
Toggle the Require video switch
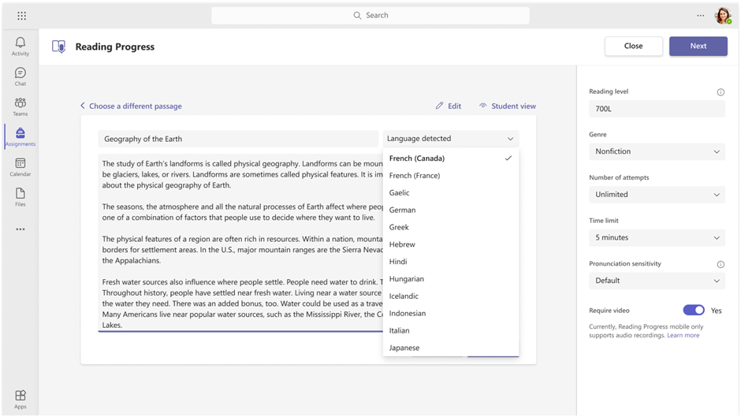click(694, 310)
